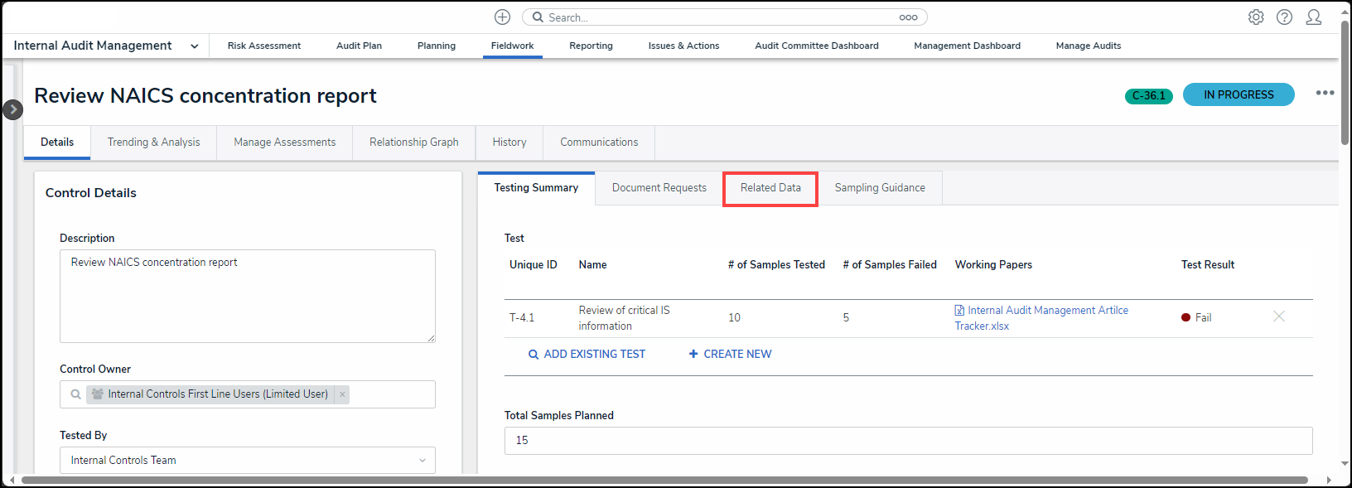Expand the Tested By dropdown
Screen dimensions: 1352x488
point(422,461)
